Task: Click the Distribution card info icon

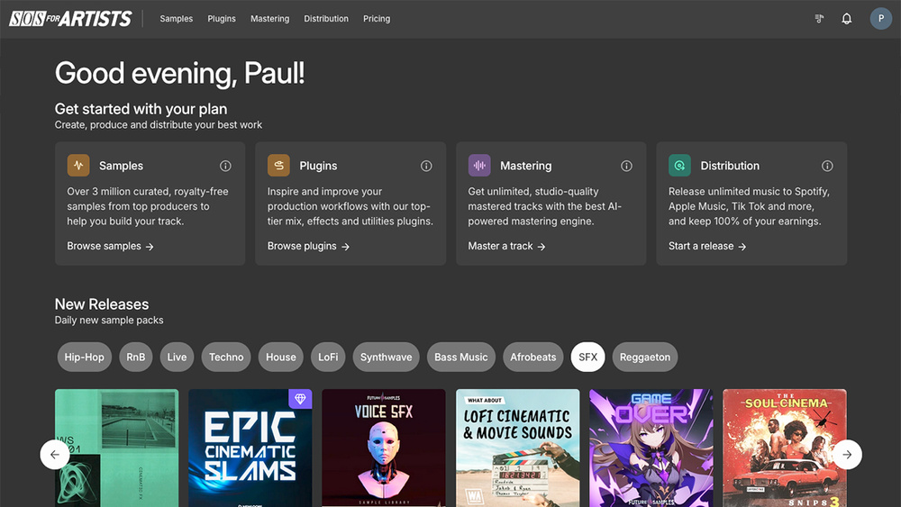Action: [827, 166]
